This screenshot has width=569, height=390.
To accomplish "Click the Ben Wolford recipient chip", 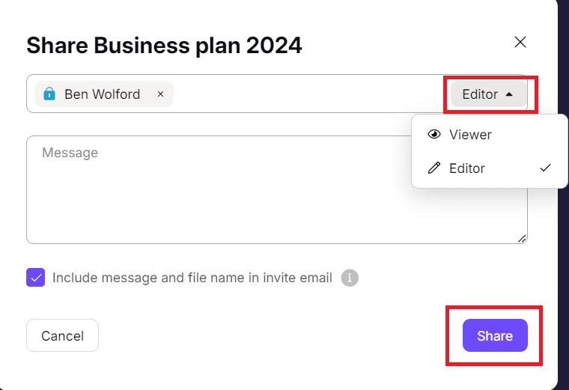I will [104, 94].
